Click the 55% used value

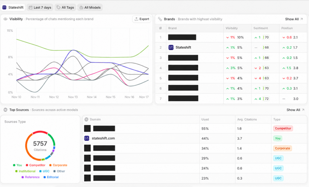coord(205,129)
